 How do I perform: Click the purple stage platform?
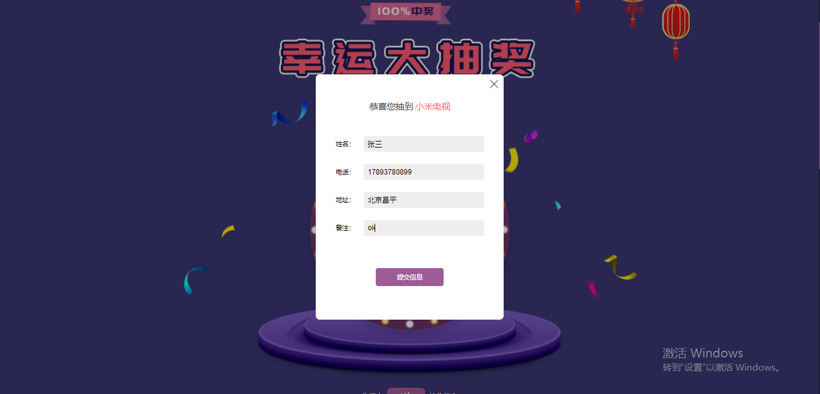[x=409, y=339]
